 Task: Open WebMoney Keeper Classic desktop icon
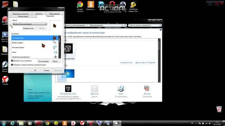pyautogui.click(x=133, y=7)
